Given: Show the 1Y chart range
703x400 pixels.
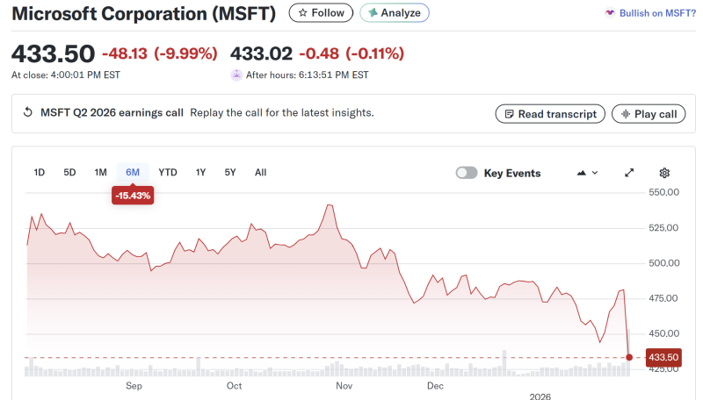Looking at the screenshot, I should (x=201, y=173).
